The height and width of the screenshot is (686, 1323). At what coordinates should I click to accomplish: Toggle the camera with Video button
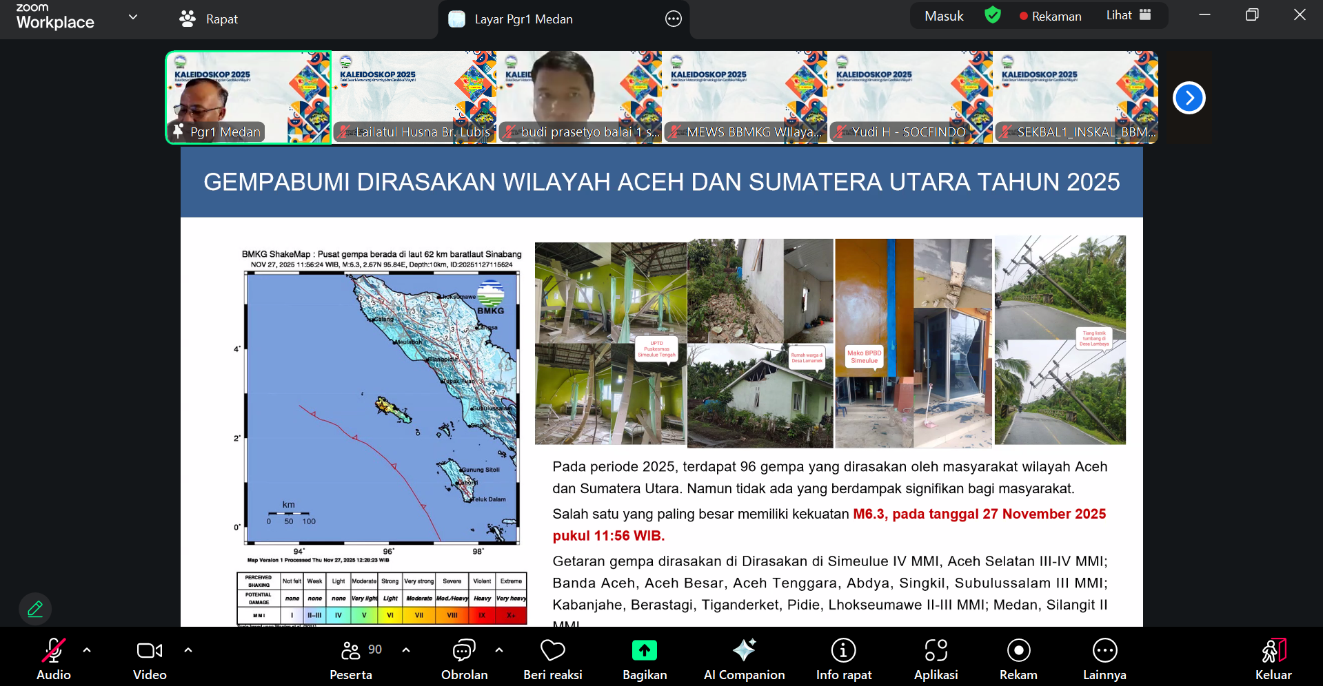coord(150,659)
